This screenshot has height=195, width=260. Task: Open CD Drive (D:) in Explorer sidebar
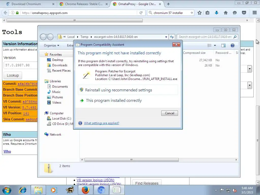point(62,124)
